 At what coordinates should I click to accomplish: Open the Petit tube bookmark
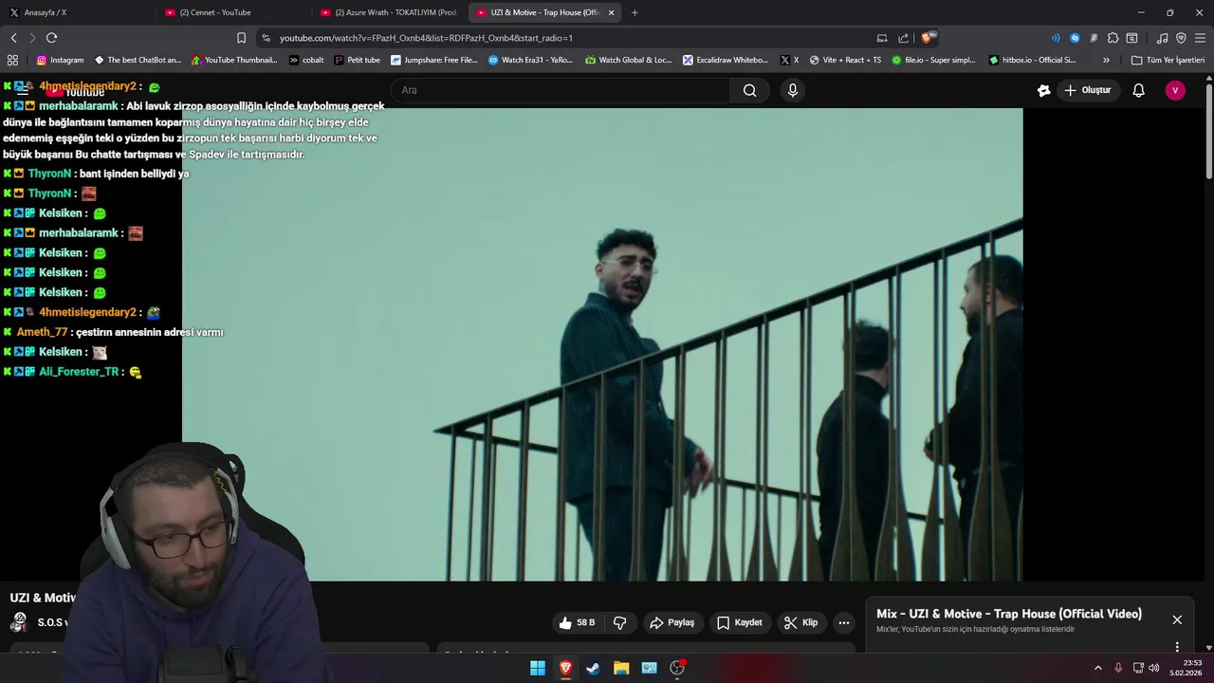click(358, 60)
